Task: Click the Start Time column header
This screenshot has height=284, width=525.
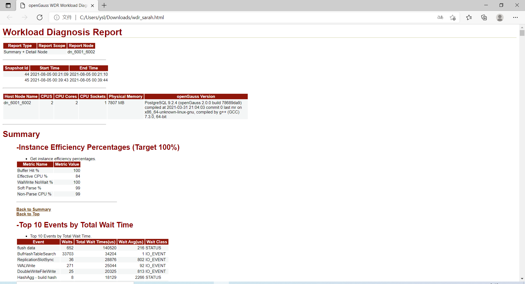Action: click(x=49, y=68)
